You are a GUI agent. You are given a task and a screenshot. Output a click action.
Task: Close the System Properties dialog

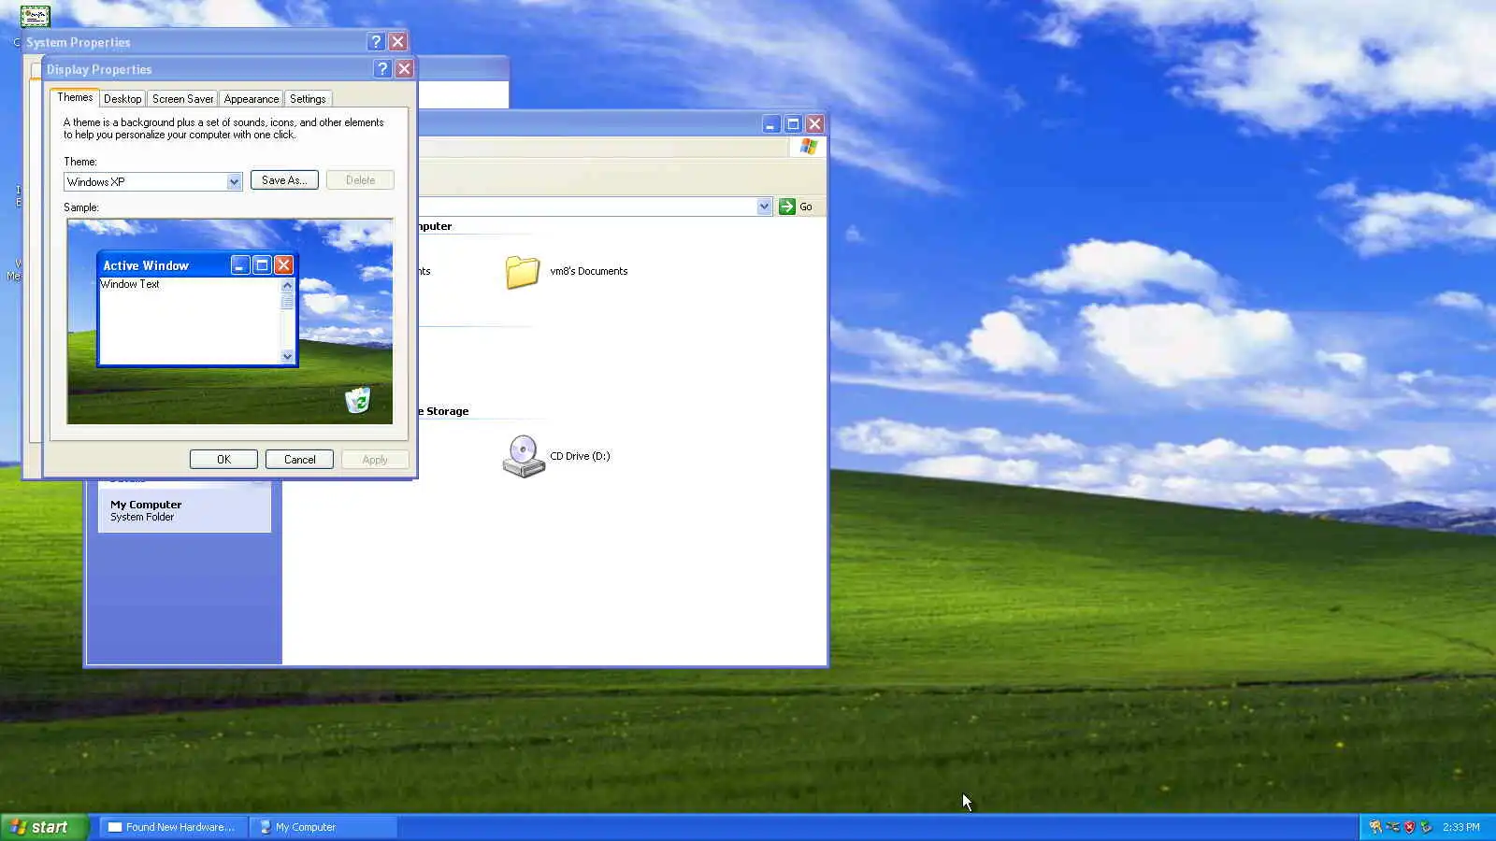pyautogui.click(x=397, y=42)
